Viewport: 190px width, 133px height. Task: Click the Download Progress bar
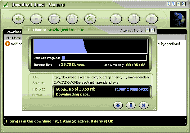coord(104,58)
